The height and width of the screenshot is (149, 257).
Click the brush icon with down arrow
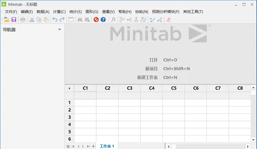click(159, 20)
